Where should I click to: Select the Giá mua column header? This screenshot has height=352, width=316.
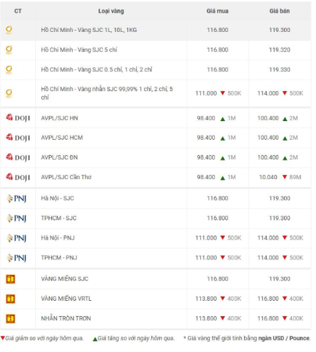click(x=217, y=11)
